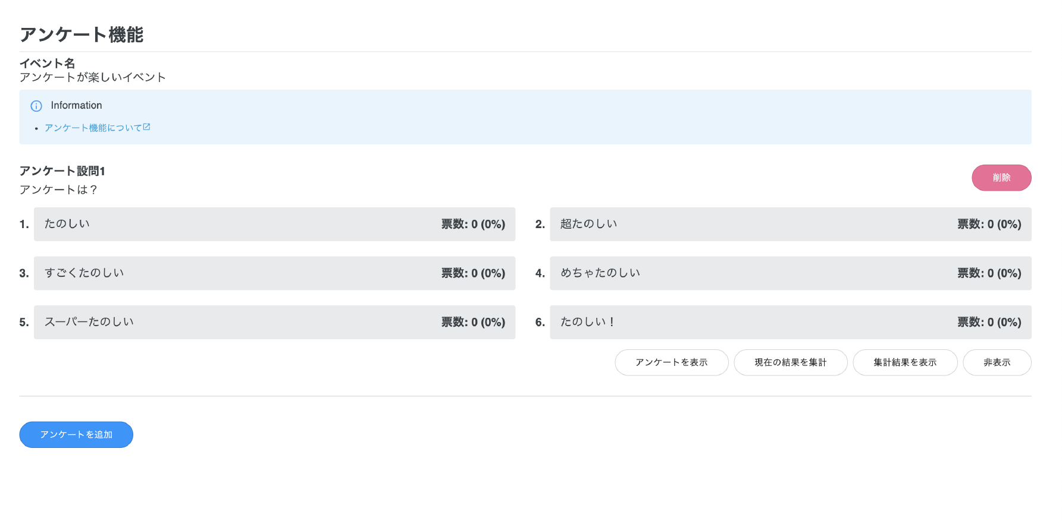Click the external link icon beside アンケート機能について
This screenshot has height=521, width=1062.
pyautogui.click(x=146, y=127)
